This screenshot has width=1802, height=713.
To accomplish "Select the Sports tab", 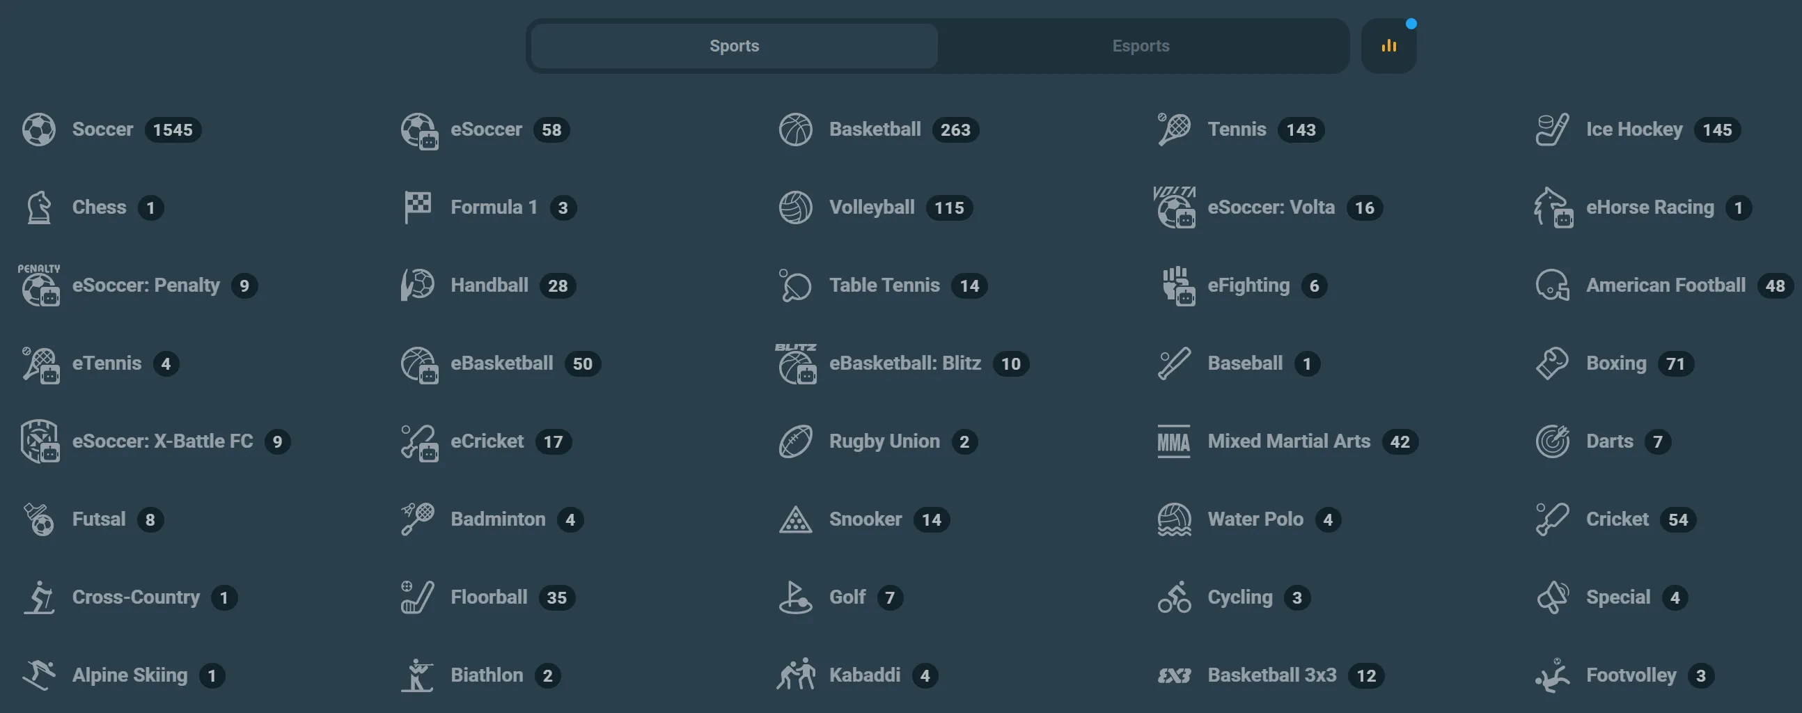I will [734, 45].
